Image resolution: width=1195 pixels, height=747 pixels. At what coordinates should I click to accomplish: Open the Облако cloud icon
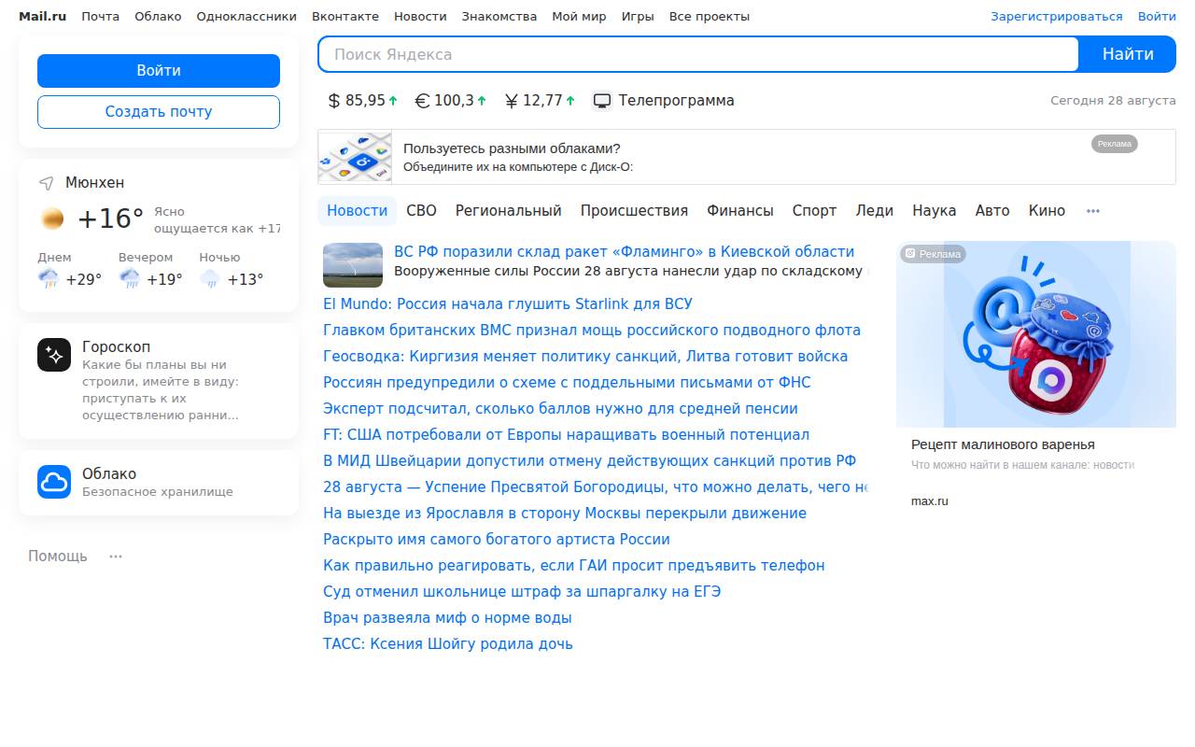[54, 482]
